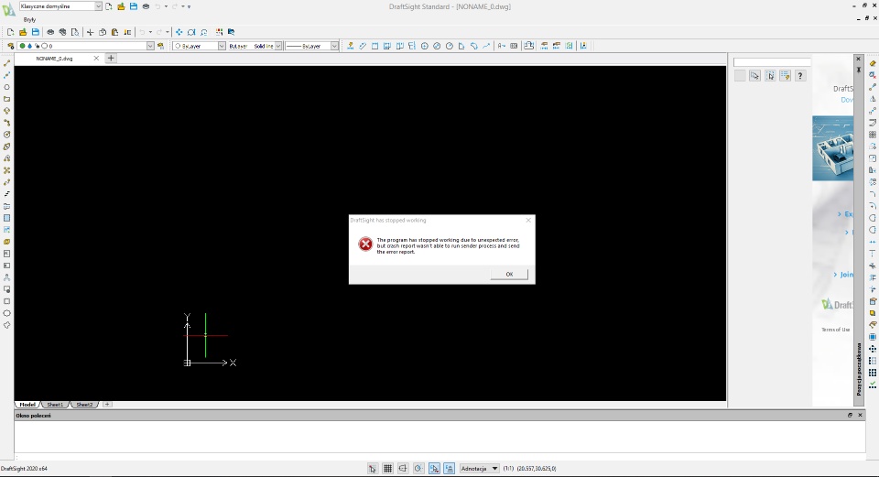Click eraser icon at top of right toolbar
Viewport: 879px width, 477px height.
click(873, 63)
